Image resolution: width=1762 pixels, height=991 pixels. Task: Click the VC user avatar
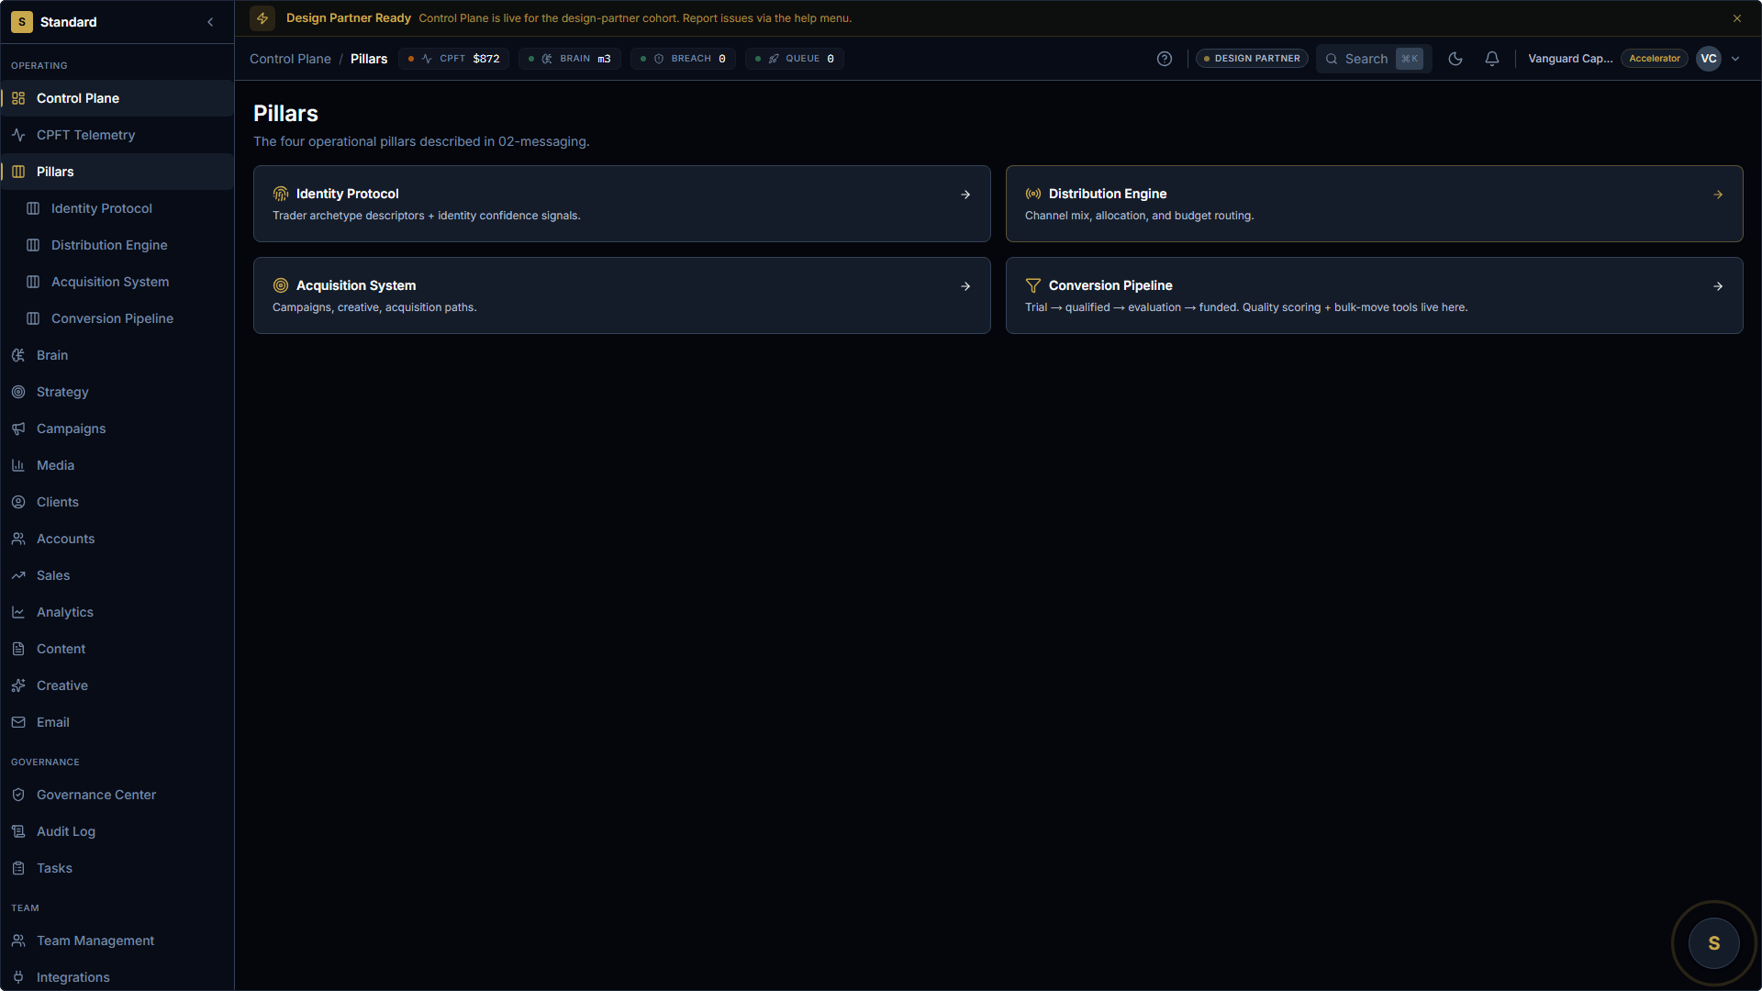[x=1709, y=59]
